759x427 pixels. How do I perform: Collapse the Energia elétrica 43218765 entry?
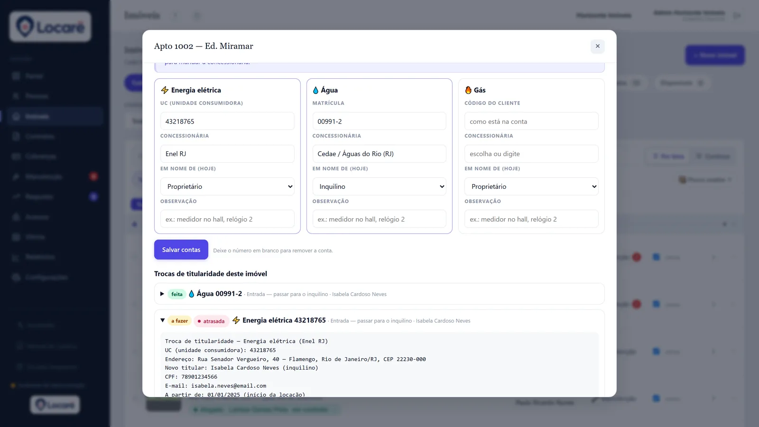163,321
